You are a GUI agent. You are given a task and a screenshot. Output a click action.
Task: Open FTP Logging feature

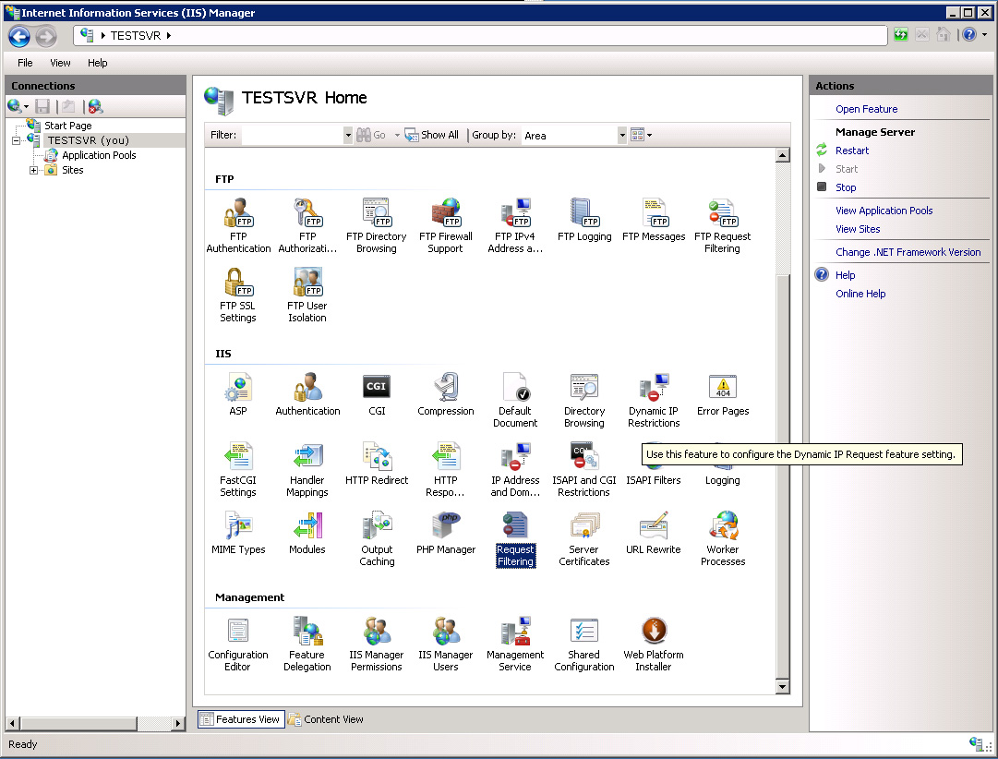coord(584,220)
